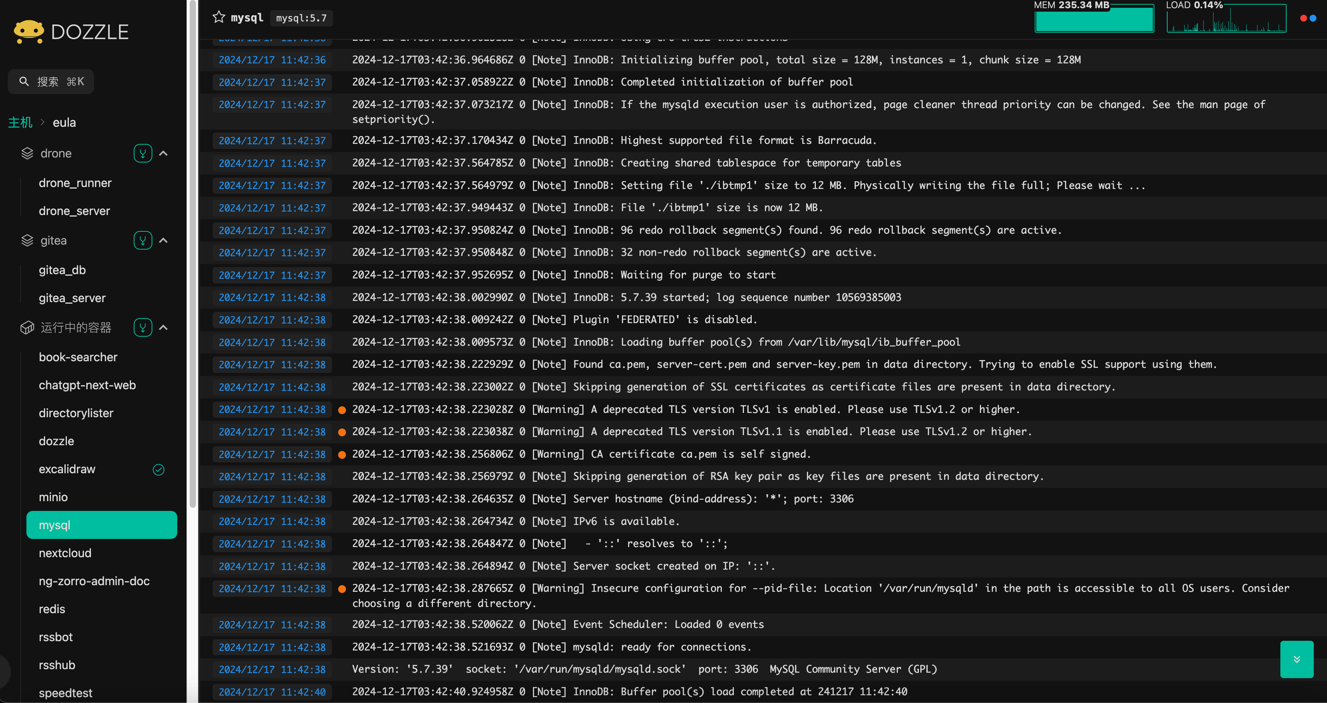Open ng-zorro-admin-doc container logs

coord(94,581)
